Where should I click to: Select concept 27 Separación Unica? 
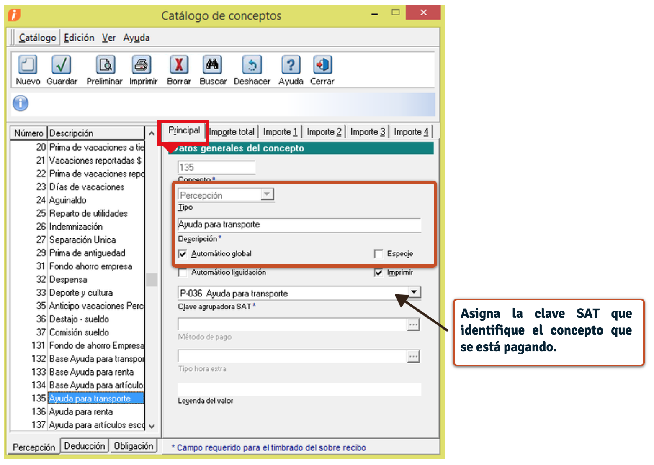tap(77, 240)
